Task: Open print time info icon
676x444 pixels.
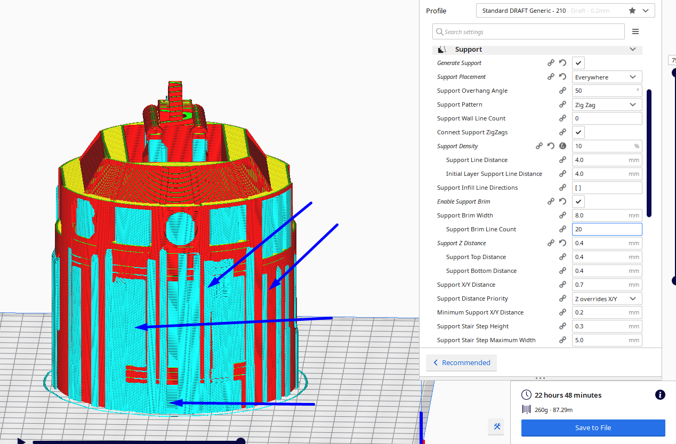Action: [659, 395]
